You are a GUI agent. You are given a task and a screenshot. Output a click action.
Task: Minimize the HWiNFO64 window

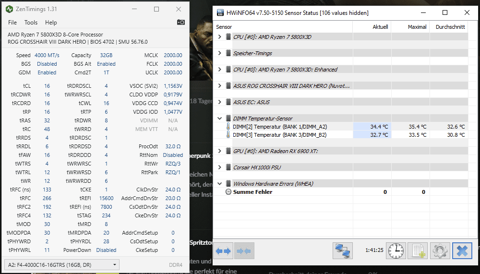pos(423,12)
